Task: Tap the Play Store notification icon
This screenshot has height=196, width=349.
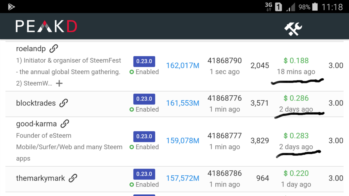Action: click(x=11, y=7)
